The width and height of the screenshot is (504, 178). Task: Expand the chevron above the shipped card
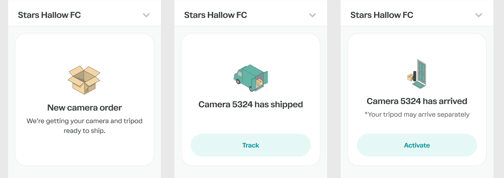tap(313, 15)
